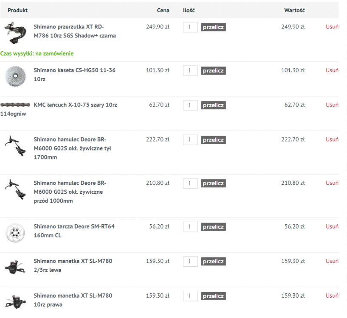Remove the KMC chain from the cart

(332, 105)
